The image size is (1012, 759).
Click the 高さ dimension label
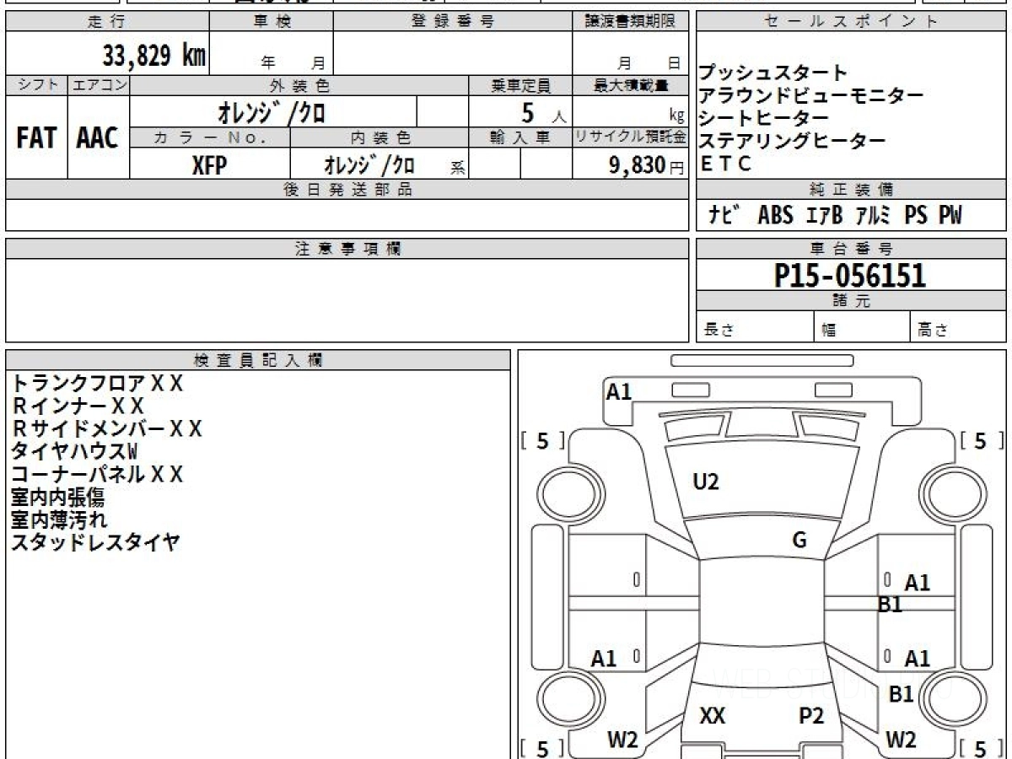point(933,331)
